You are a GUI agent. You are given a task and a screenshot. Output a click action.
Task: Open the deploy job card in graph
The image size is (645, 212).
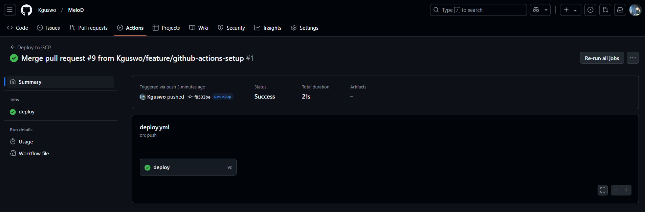[188, 167]
